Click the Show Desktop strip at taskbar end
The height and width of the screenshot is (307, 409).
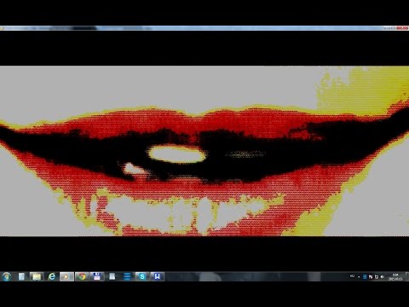(x=407, y=276)
